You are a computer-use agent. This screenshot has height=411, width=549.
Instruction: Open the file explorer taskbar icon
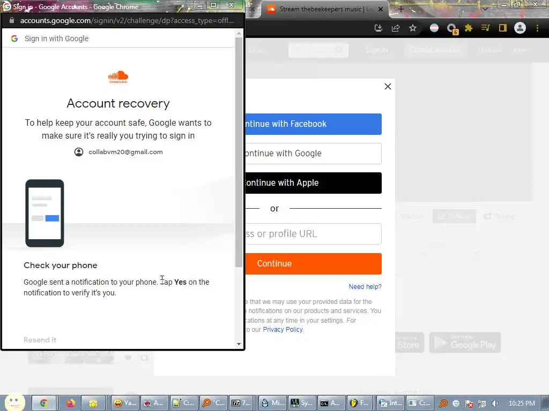click(x=93, y=404)
